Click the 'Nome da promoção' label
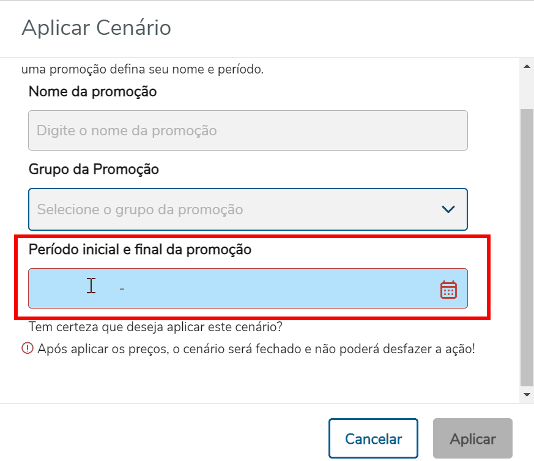The image size is (534, 461). click(92, 92)
